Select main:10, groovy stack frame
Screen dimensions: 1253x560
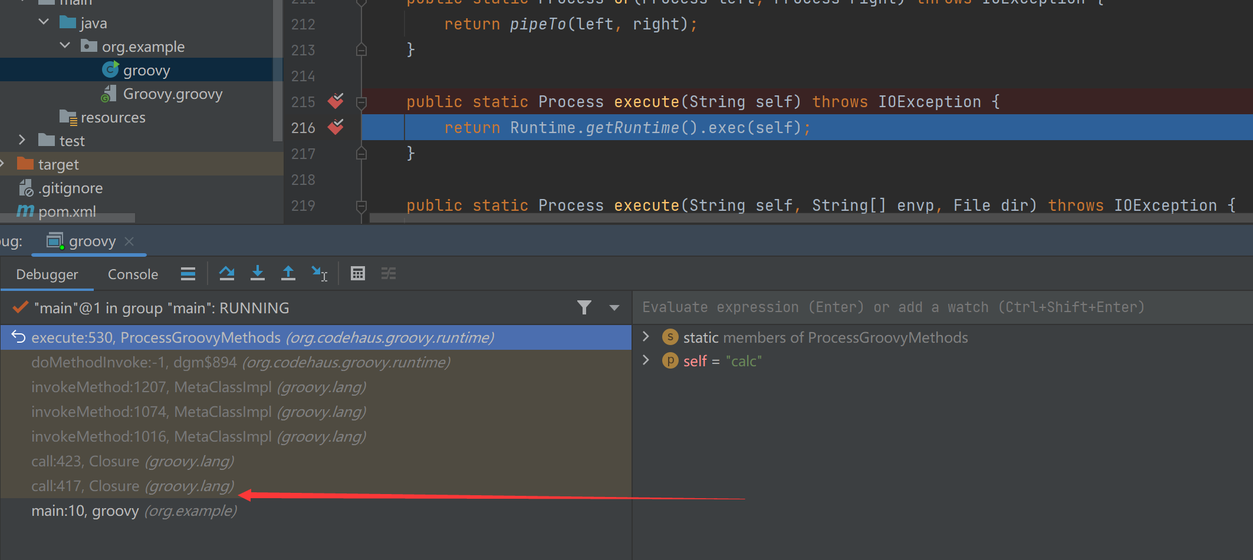tap(134, 511)
